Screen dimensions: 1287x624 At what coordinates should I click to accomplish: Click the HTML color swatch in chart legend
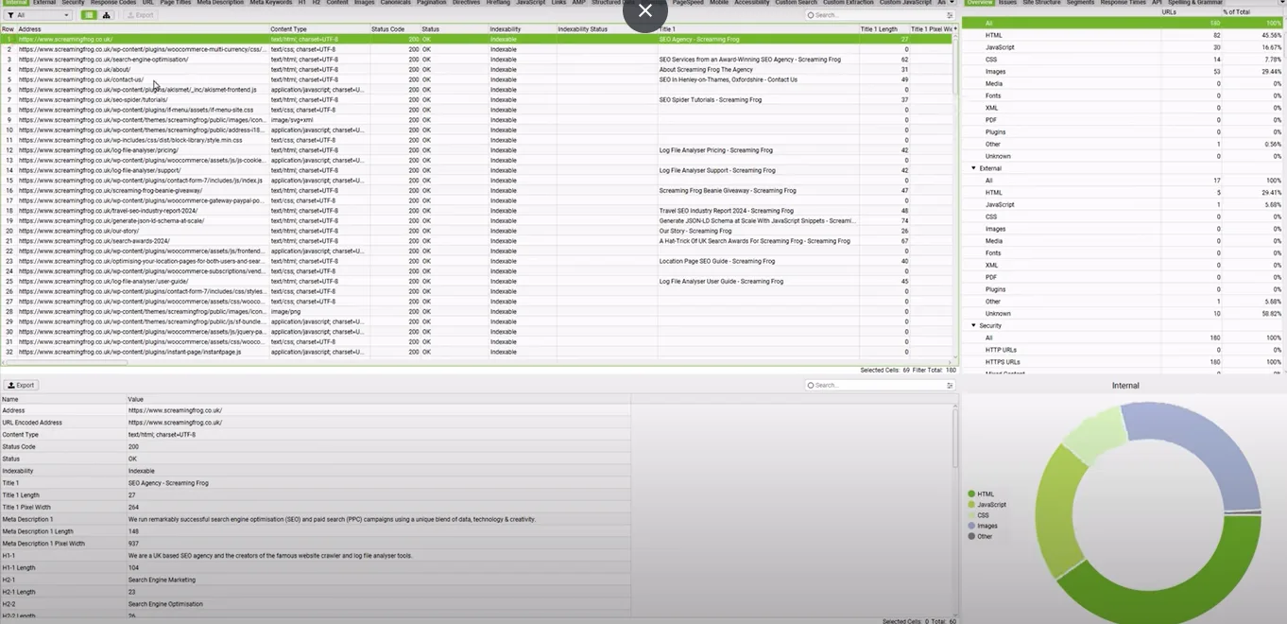point(971,494)
